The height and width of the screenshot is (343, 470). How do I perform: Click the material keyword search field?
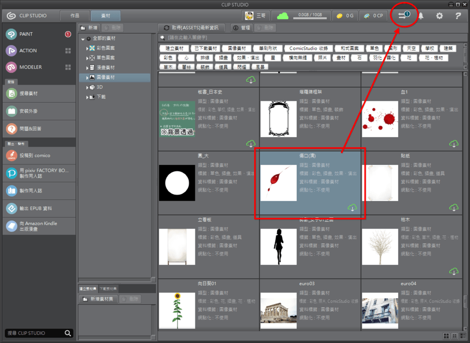[313, 38]
